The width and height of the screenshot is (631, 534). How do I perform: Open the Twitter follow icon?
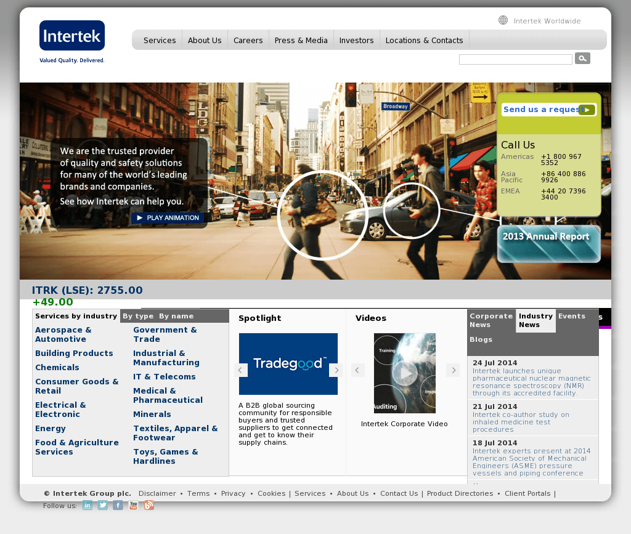(x=103, y=505)
